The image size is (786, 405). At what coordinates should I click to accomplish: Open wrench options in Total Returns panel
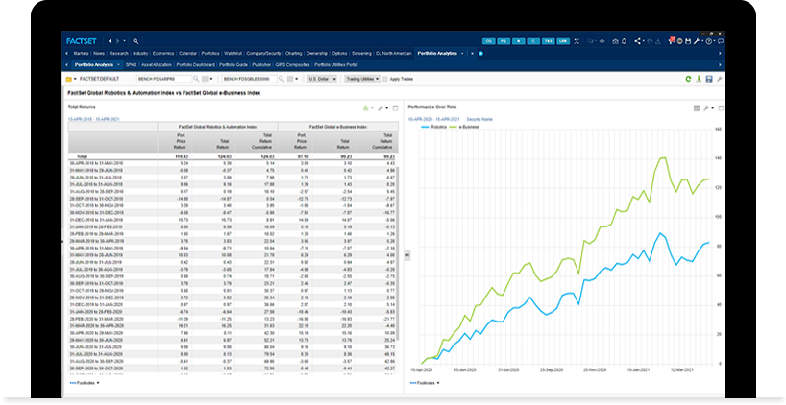coord(381,108)
